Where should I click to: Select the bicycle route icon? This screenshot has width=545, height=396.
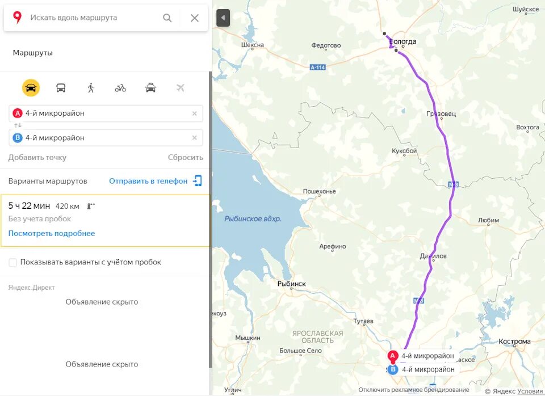[x=120, y=88]
